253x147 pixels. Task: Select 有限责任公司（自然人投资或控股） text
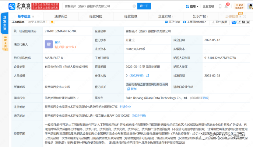click(x=66, y=67)
